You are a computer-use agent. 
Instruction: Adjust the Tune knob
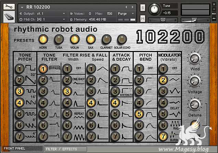click(154, 9)
